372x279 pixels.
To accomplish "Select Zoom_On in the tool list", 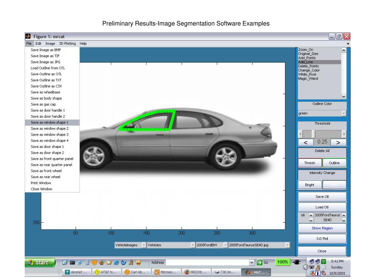I will (x=319, y=49).
